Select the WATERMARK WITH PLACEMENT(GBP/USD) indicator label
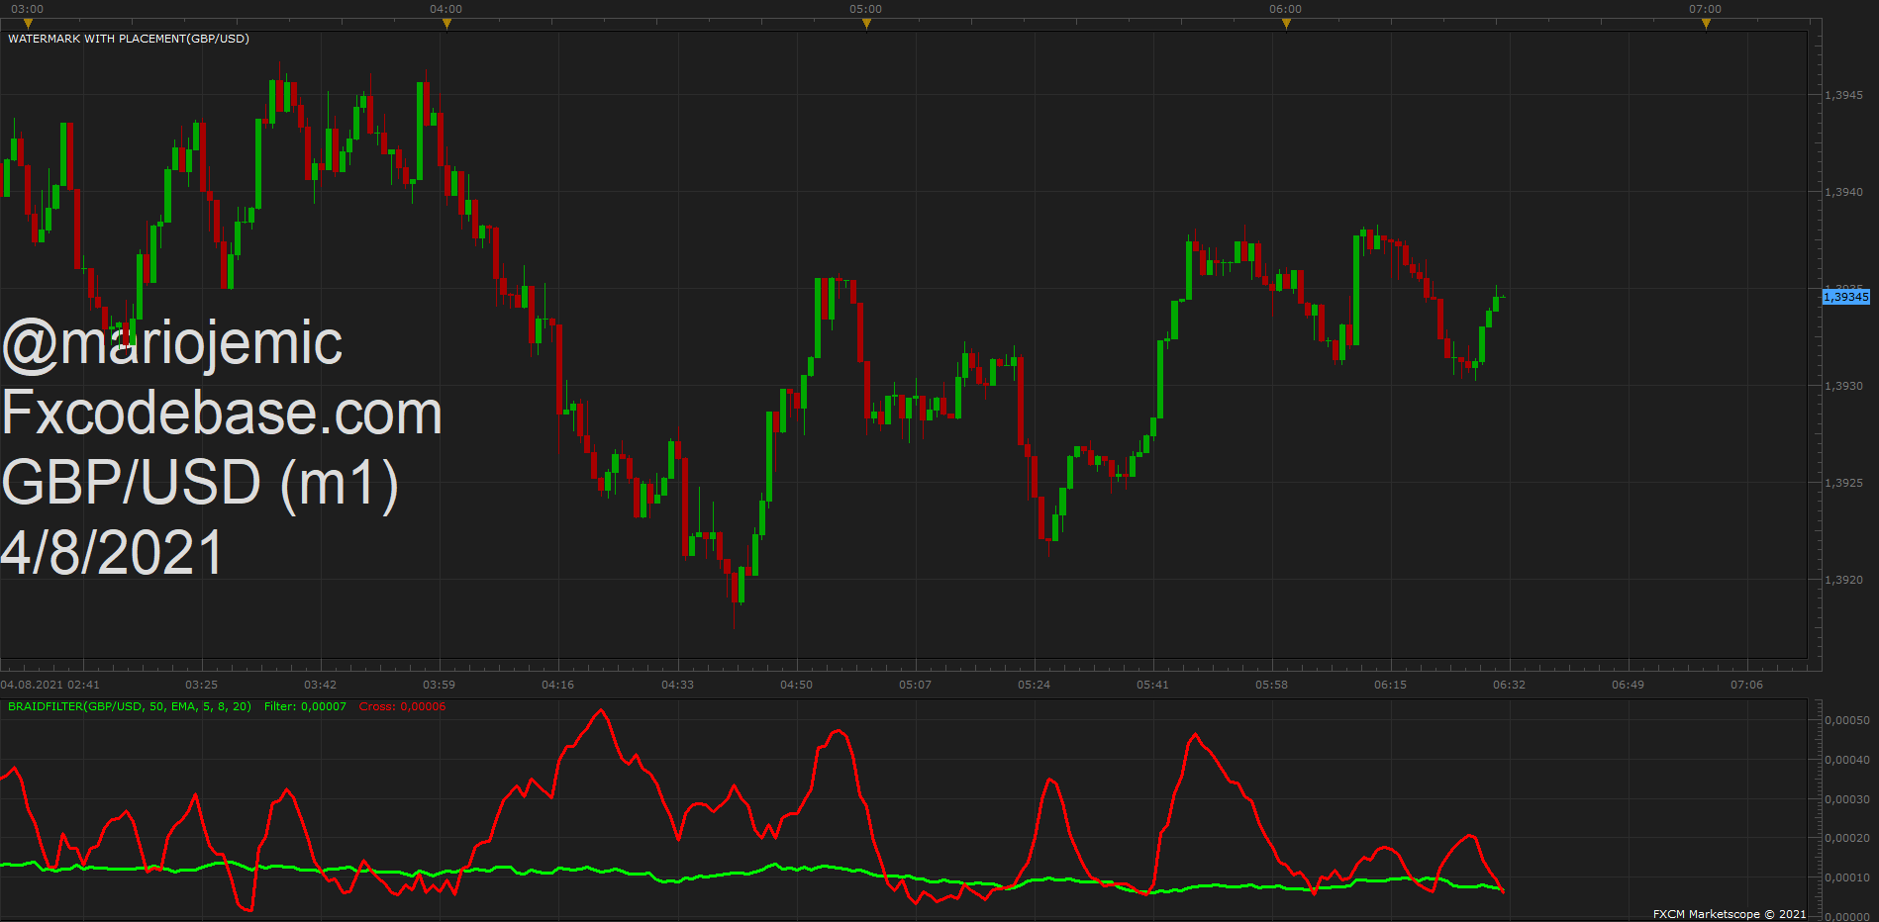The height and width of the screenshot is (922, 1879). pyautogui.click(x=129, y=39)
